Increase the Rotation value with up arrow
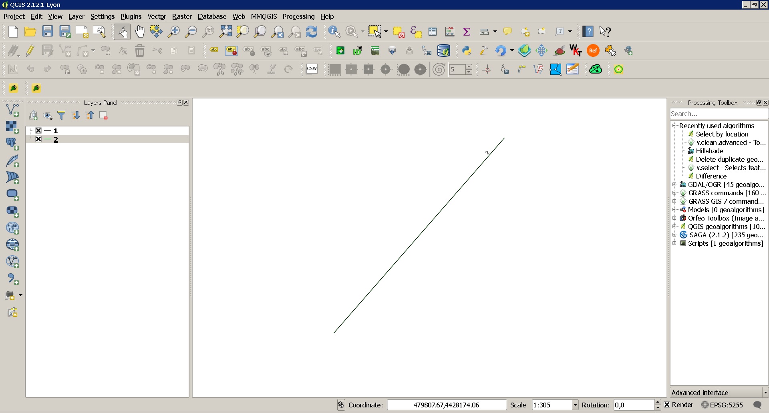769x413 pixels. click(x=657, y=402)
